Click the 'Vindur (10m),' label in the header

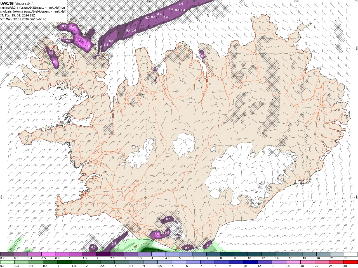click(24, 3)
